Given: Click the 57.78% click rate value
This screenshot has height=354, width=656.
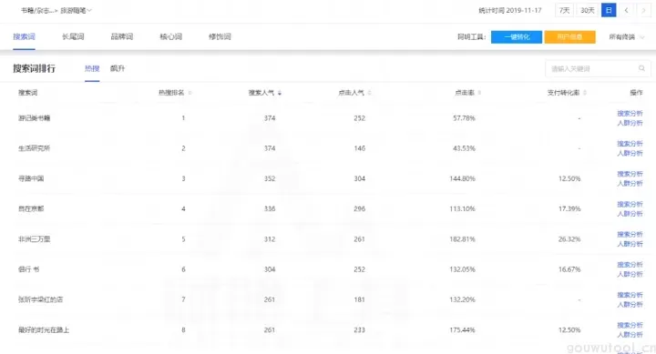Looking at the screenshot, I should click(464, 118).
